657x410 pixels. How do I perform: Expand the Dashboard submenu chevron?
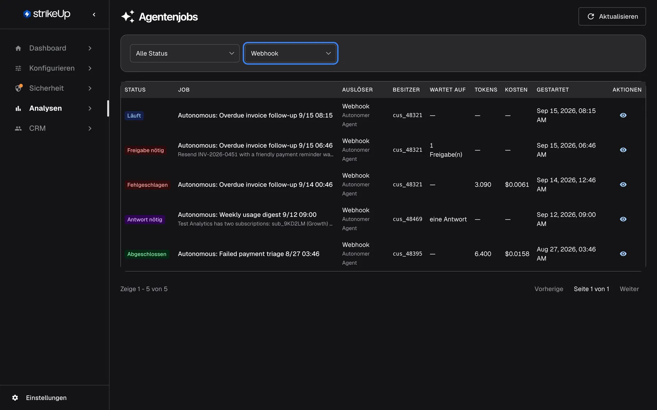point(90,48)
